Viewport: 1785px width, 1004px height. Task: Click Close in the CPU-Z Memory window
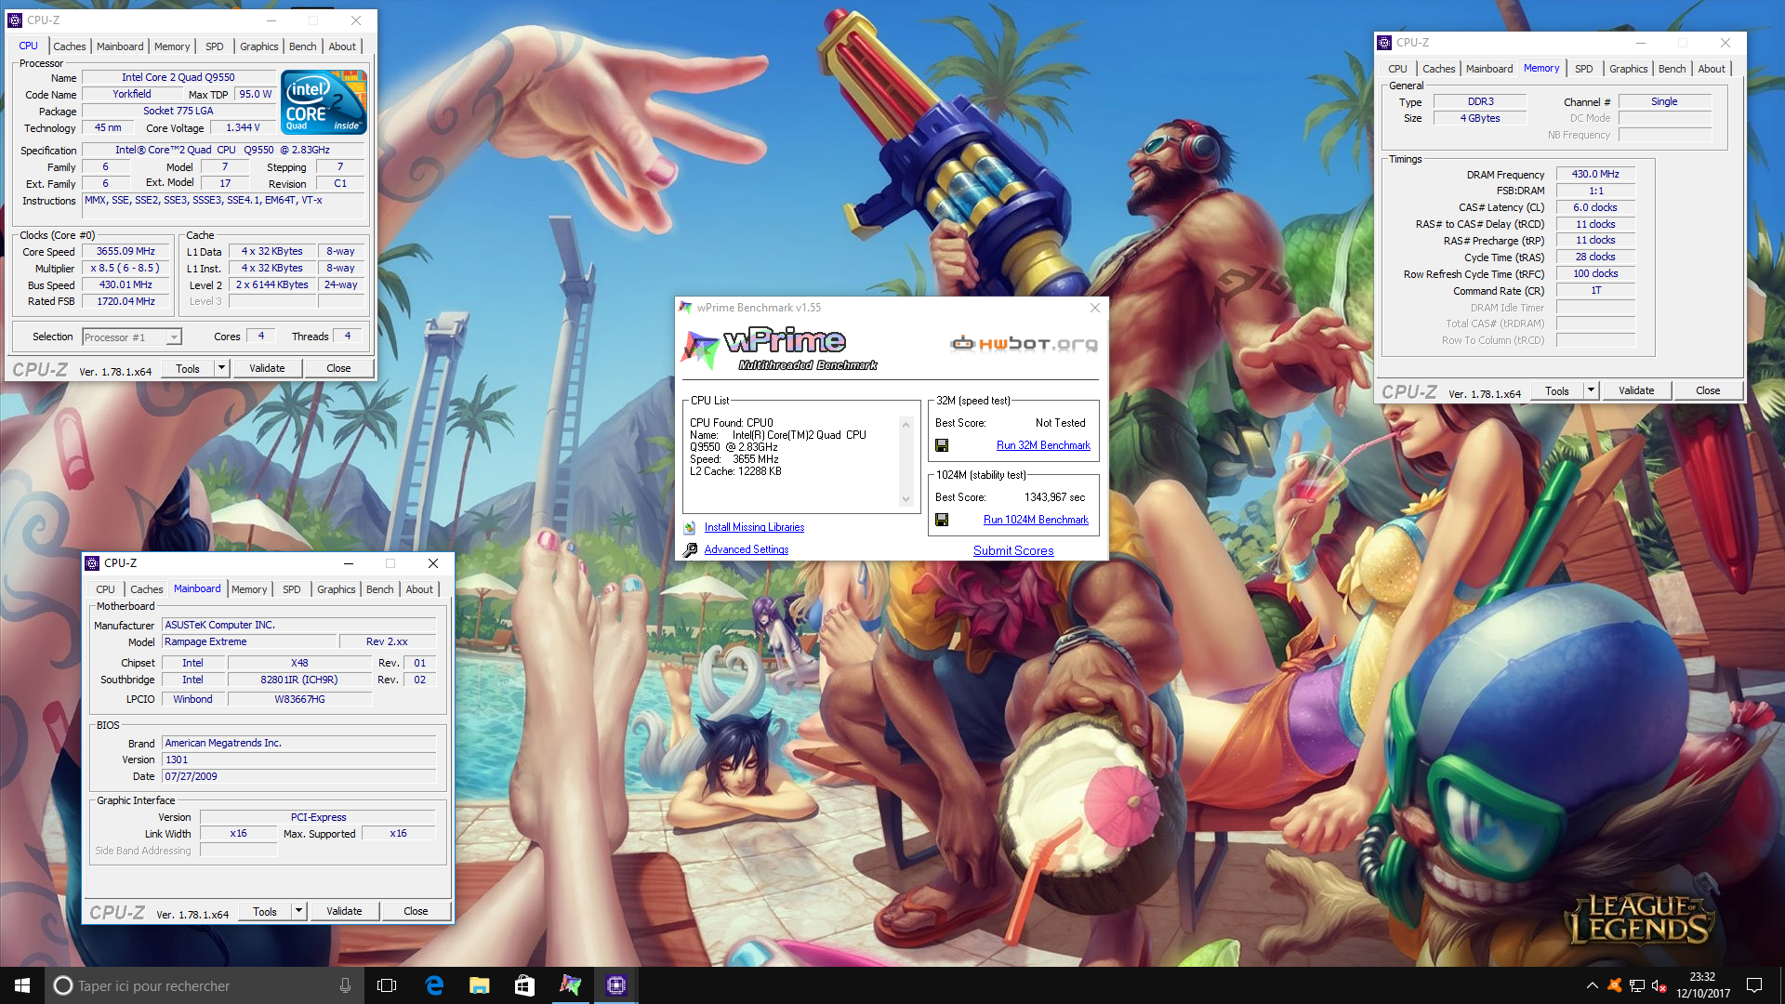1708,390
